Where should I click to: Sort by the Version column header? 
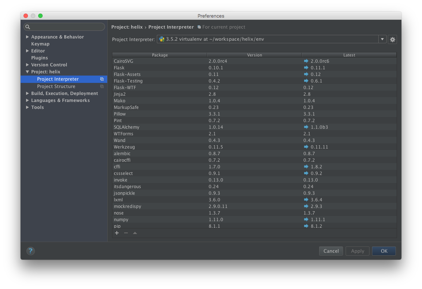[x=254, y=55]
